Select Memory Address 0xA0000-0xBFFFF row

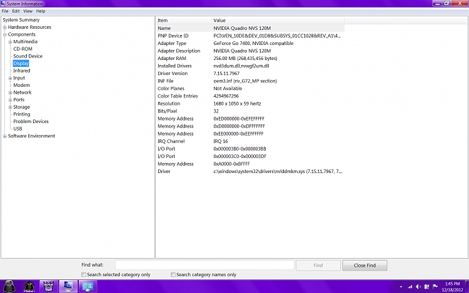[250, 164]
